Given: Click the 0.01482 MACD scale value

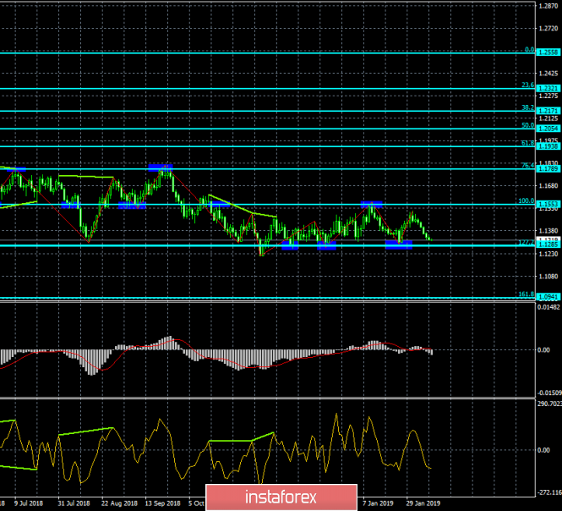Looking at the screenshot, I should tap(548, 307).
